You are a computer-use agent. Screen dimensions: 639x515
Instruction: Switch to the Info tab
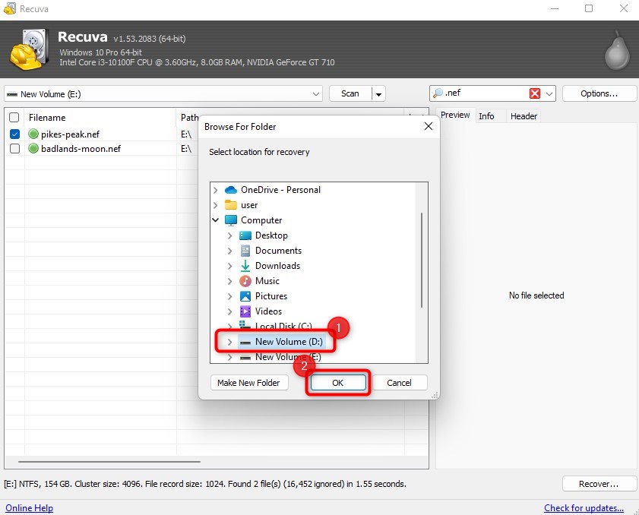[x=486, y=116]
